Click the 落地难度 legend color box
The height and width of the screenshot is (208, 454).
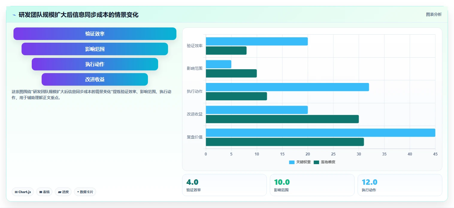click(316, 162)
